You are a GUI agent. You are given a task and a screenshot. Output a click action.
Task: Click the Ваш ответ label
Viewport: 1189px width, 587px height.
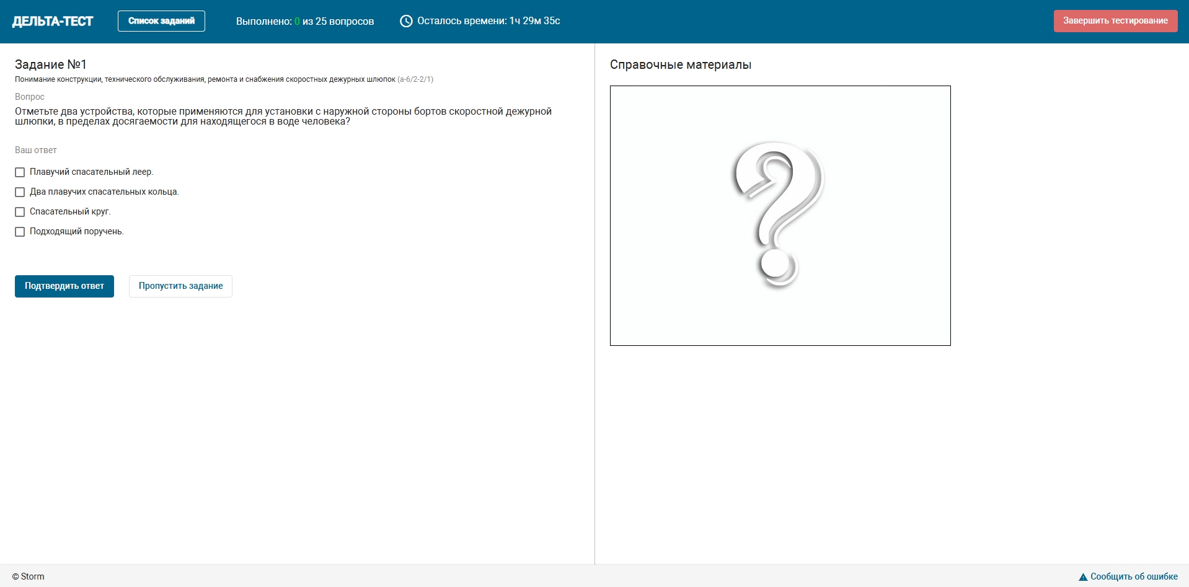pos(36,150)
